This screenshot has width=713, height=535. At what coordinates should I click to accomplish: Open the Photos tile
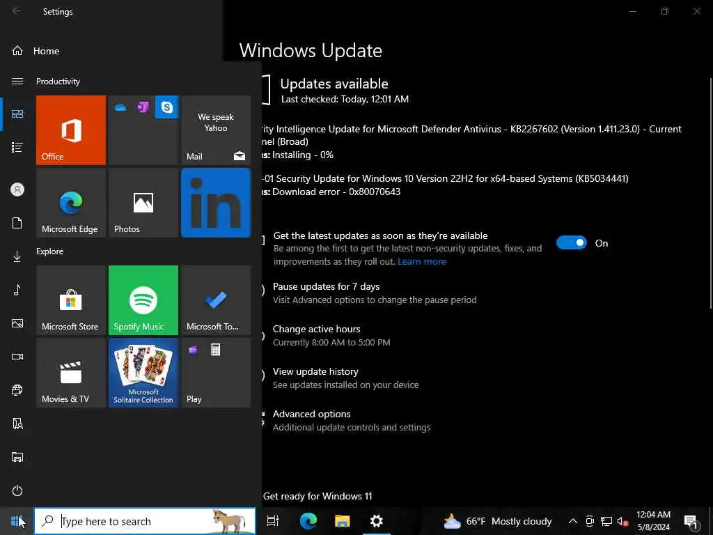pos(143,203)
